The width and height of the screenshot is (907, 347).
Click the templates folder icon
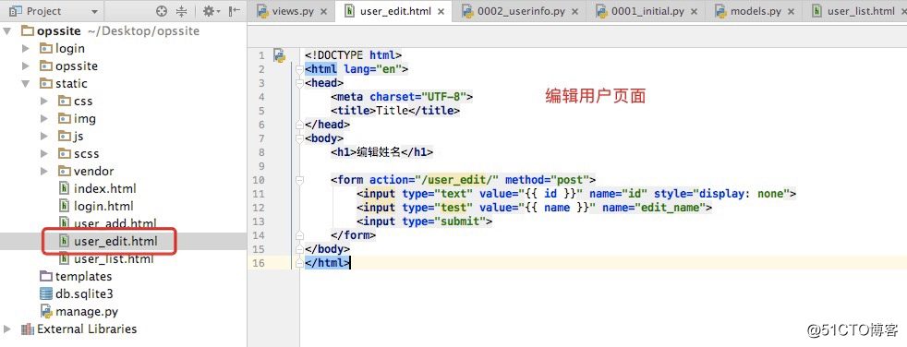pos(46,277)
